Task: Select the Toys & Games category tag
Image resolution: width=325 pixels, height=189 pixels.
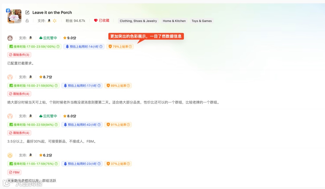Action: coord(202,21)
